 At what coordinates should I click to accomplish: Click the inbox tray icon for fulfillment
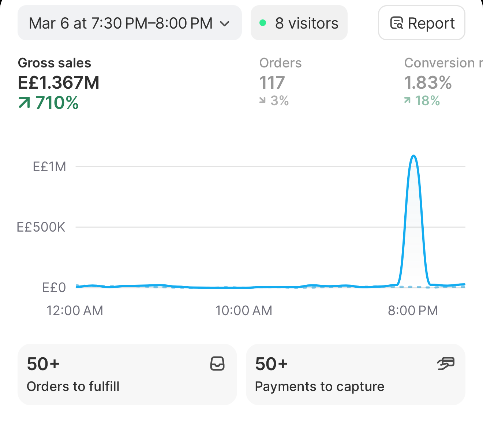(x=217, y=364)
